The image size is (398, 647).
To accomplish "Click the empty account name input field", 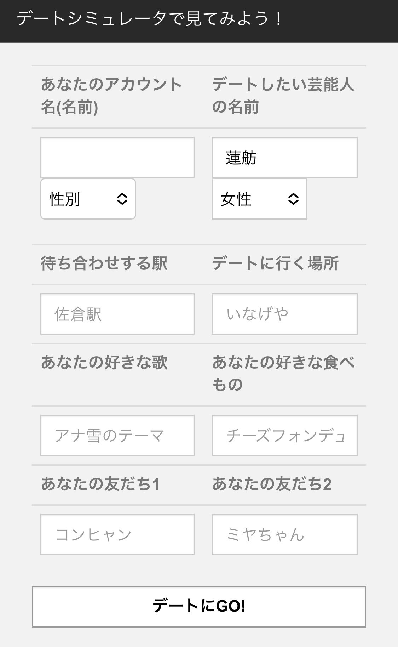I will tap(117, 157).
